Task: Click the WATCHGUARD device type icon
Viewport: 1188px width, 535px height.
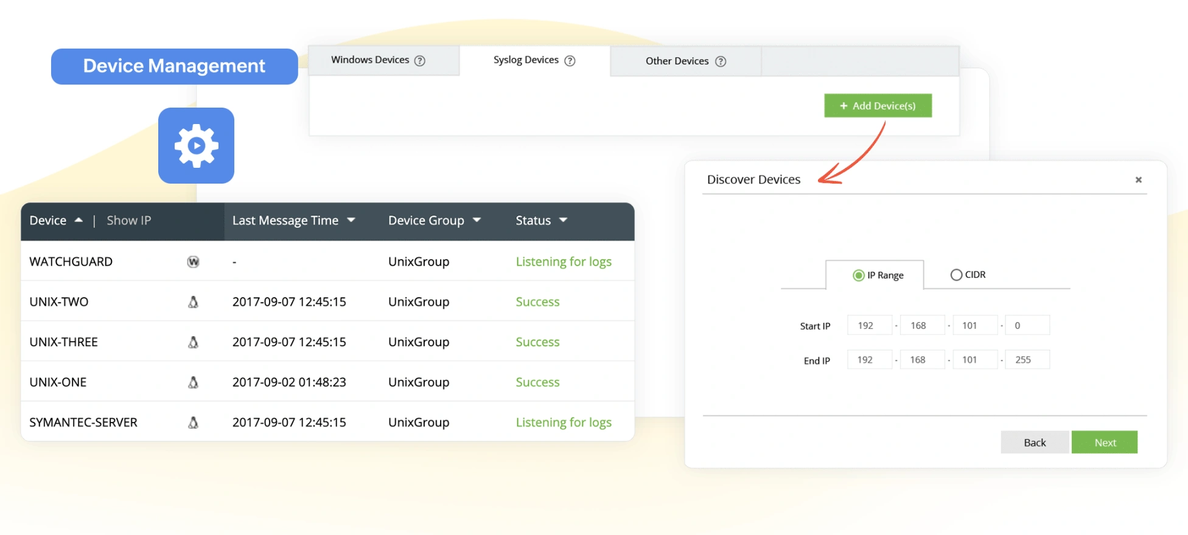Action: [x=193, y=262]
